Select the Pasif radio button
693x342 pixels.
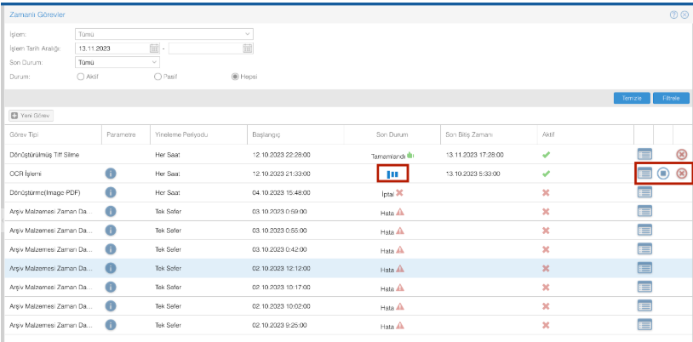click(x=157, y=77)
